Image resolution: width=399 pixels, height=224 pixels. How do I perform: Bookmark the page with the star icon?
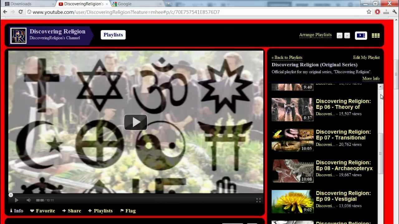[x=369, y=12]
